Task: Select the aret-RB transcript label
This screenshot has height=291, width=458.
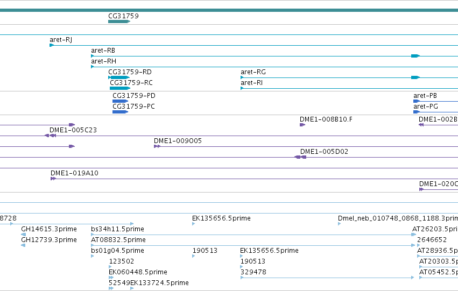Action: [x=103, y=51]
